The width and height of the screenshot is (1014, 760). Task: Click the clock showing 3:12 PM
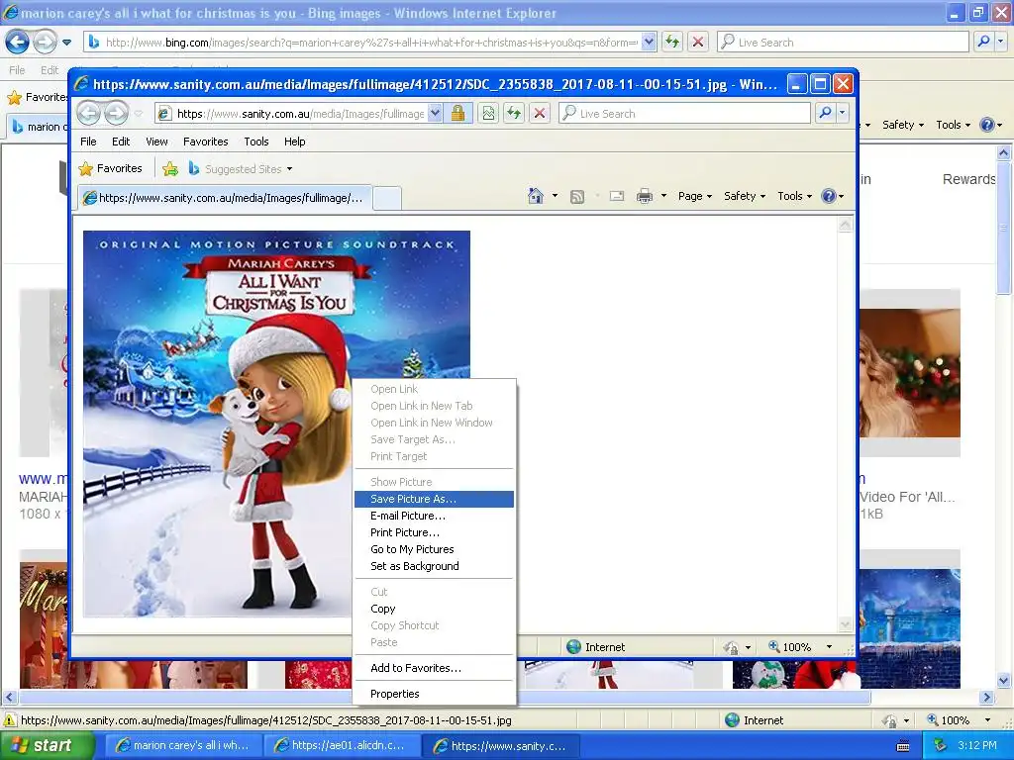pyautogui.click(x=977, y=746)
